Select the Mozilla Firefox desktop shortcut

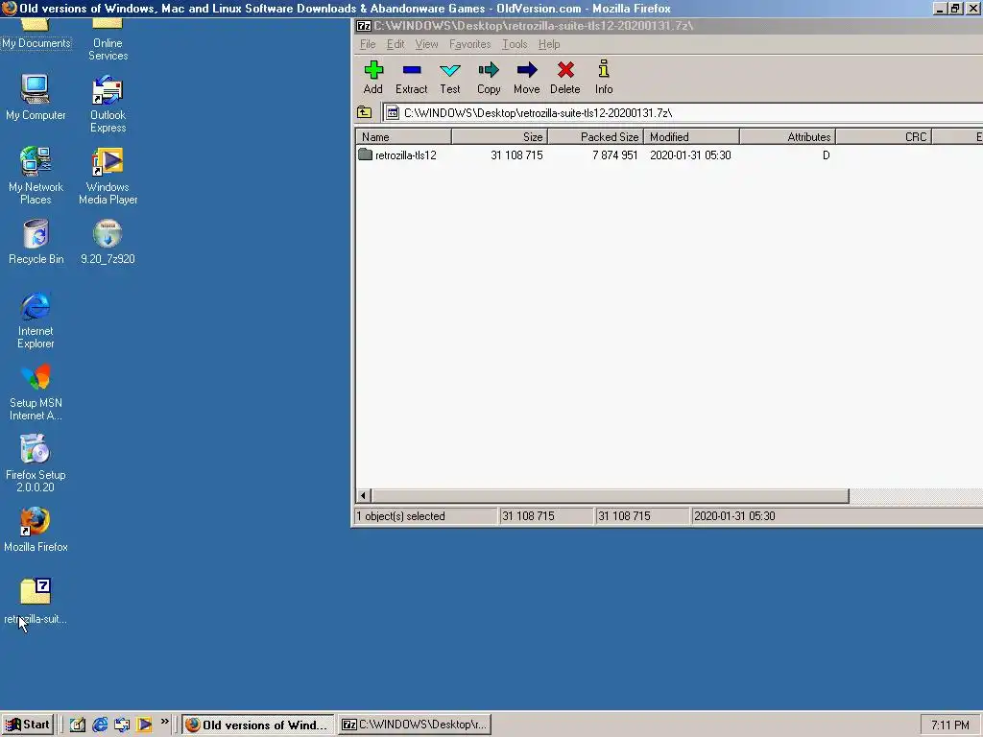pos(36,530)
